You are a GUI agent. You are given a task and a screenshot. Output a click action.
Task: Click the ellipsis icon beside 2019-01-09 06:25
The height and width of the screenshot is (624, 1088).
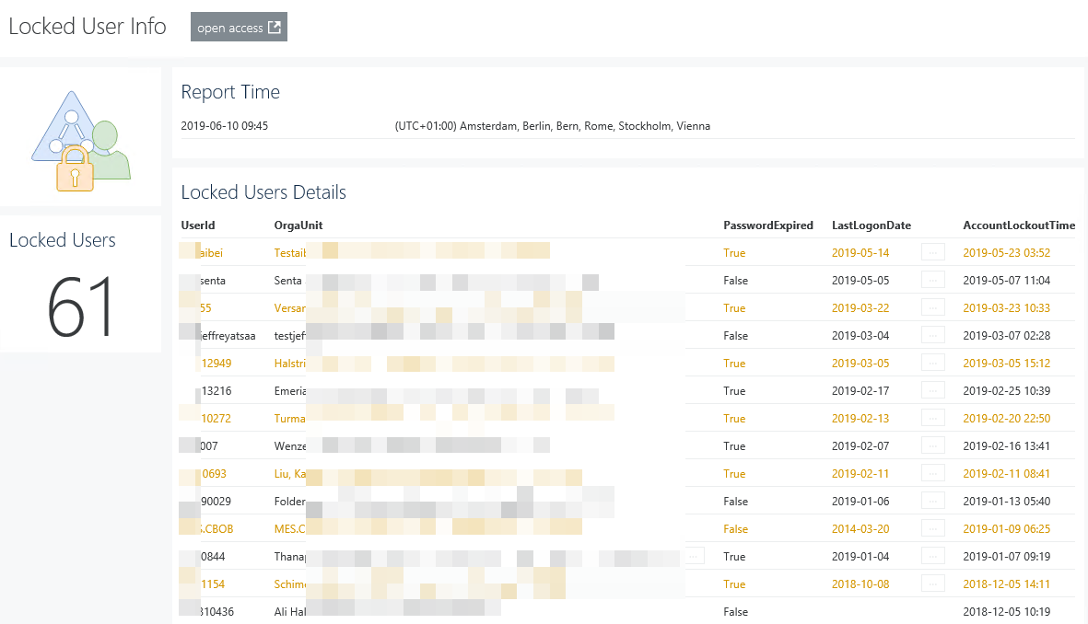pyautogui.click(x=932, y=528)
